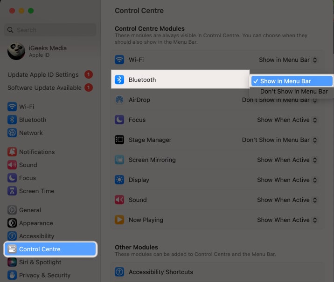Click the Screen Time hourglass icon
The width and height of the screenshot is (334, 282).
click(x=12, y=191)
